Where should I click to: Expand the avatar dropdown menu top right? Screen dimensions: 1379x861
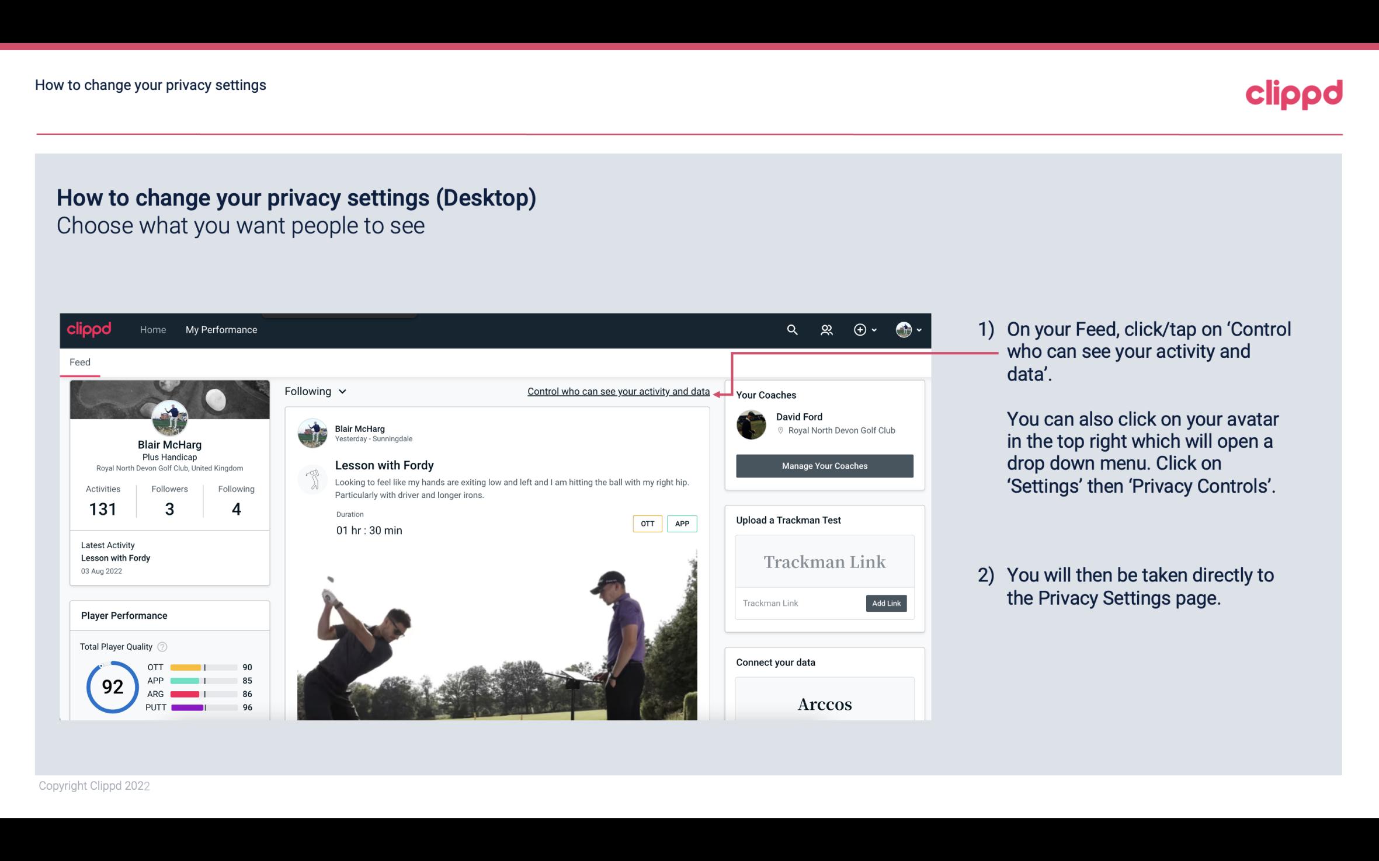click(910, 329)
